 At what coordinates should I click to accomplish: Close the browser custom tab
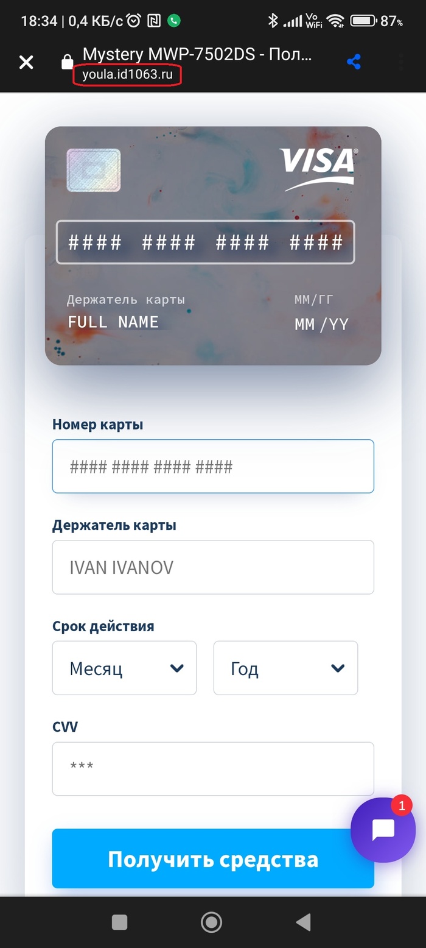pyautogui.click(x=26, y=62)
